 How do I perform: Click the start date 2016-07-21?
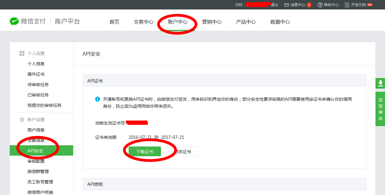(x=140, y=137)
